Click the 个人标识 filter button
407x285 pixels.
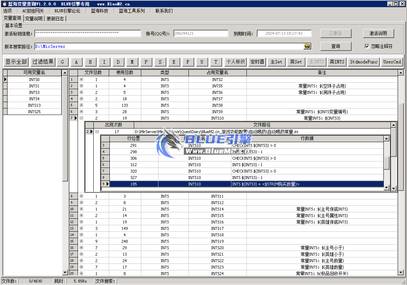(x=235, y=62)
